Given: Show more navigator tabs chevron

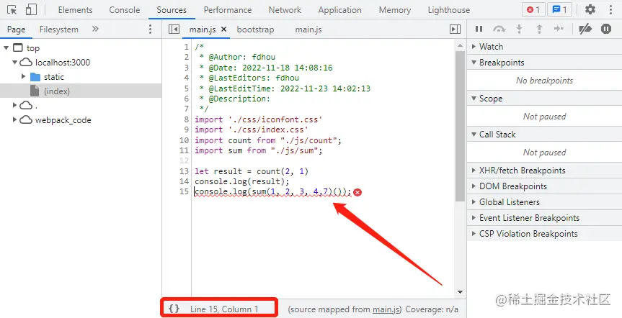Looking at the screenshot, I should pyautogui.click(x=95, y=29).
